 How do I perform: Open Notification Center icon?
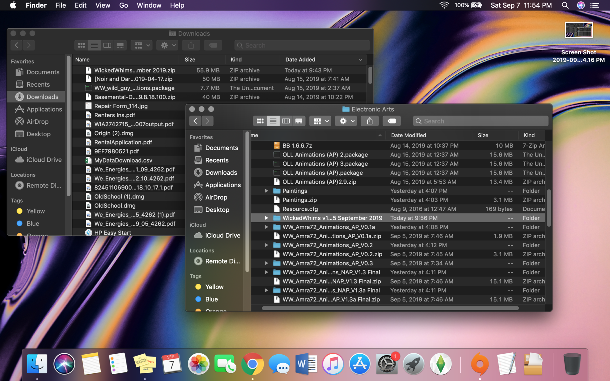[594, 5]
